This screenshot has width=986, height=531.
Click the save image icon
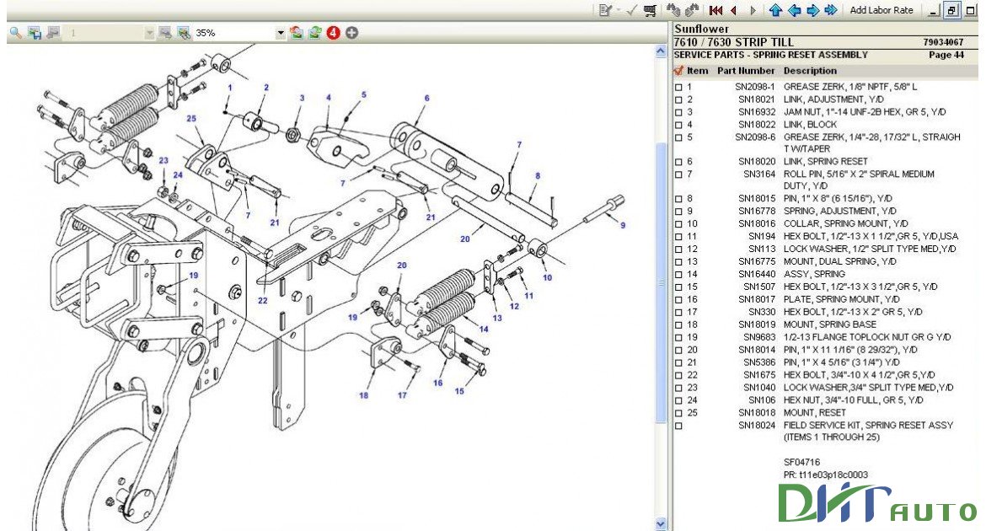33,34
